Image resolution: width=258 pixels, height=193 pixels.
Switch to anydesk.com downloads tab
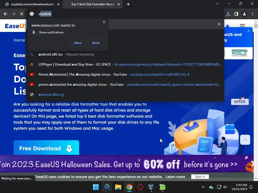[33, 4]
